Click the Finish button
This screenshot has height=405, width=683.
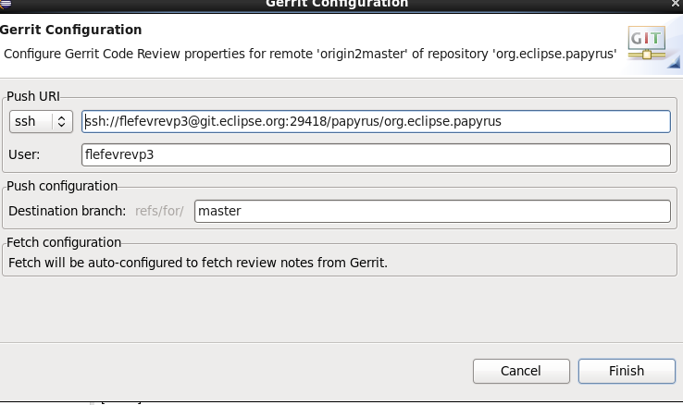[627, 371]
